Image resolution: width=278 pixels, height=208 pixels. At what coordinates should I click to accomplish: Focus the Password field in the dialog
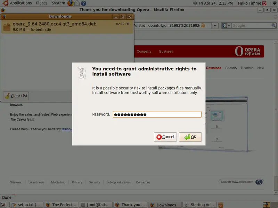click(x=157, y=114)
